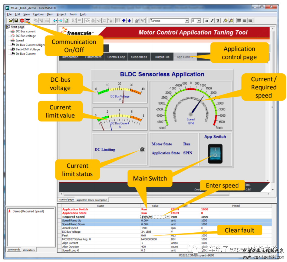Screen dimensions: 287x262
Task: Save the project using the floppy disk icon
Action: [x=16, y=21]
